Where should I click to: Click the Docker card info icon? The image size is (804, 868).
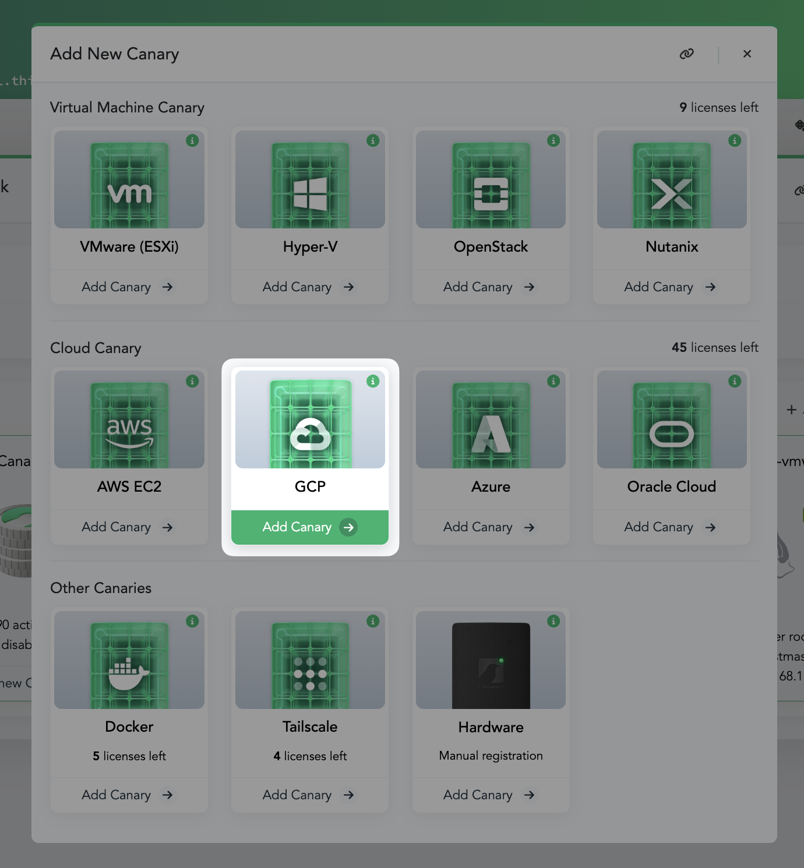(x=192, y=621)
